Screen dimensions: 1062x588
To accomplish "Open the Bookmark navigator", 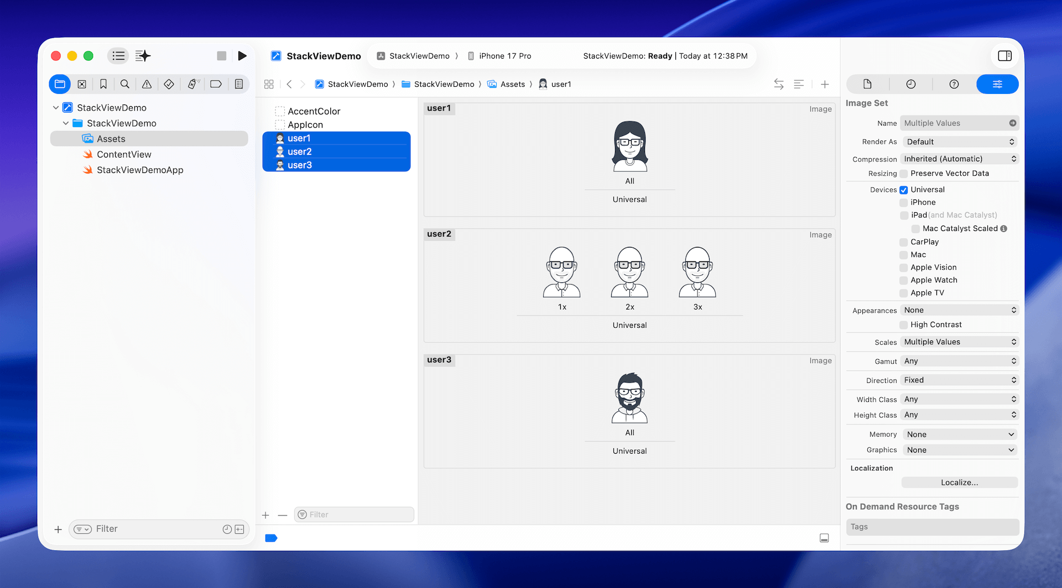I will 103,84.
